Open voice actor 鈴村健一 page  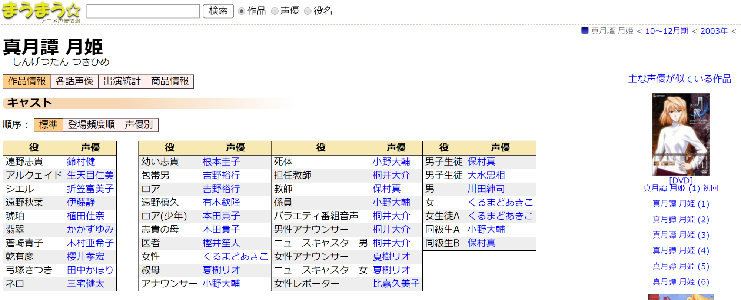pos(86,162)
